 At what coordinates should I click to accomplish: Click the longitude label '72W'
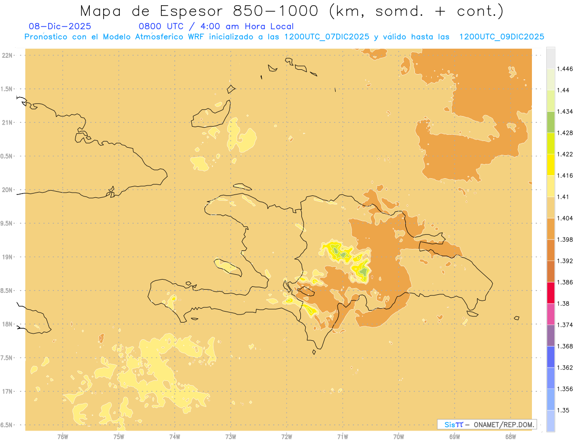(x=286, y=436)
